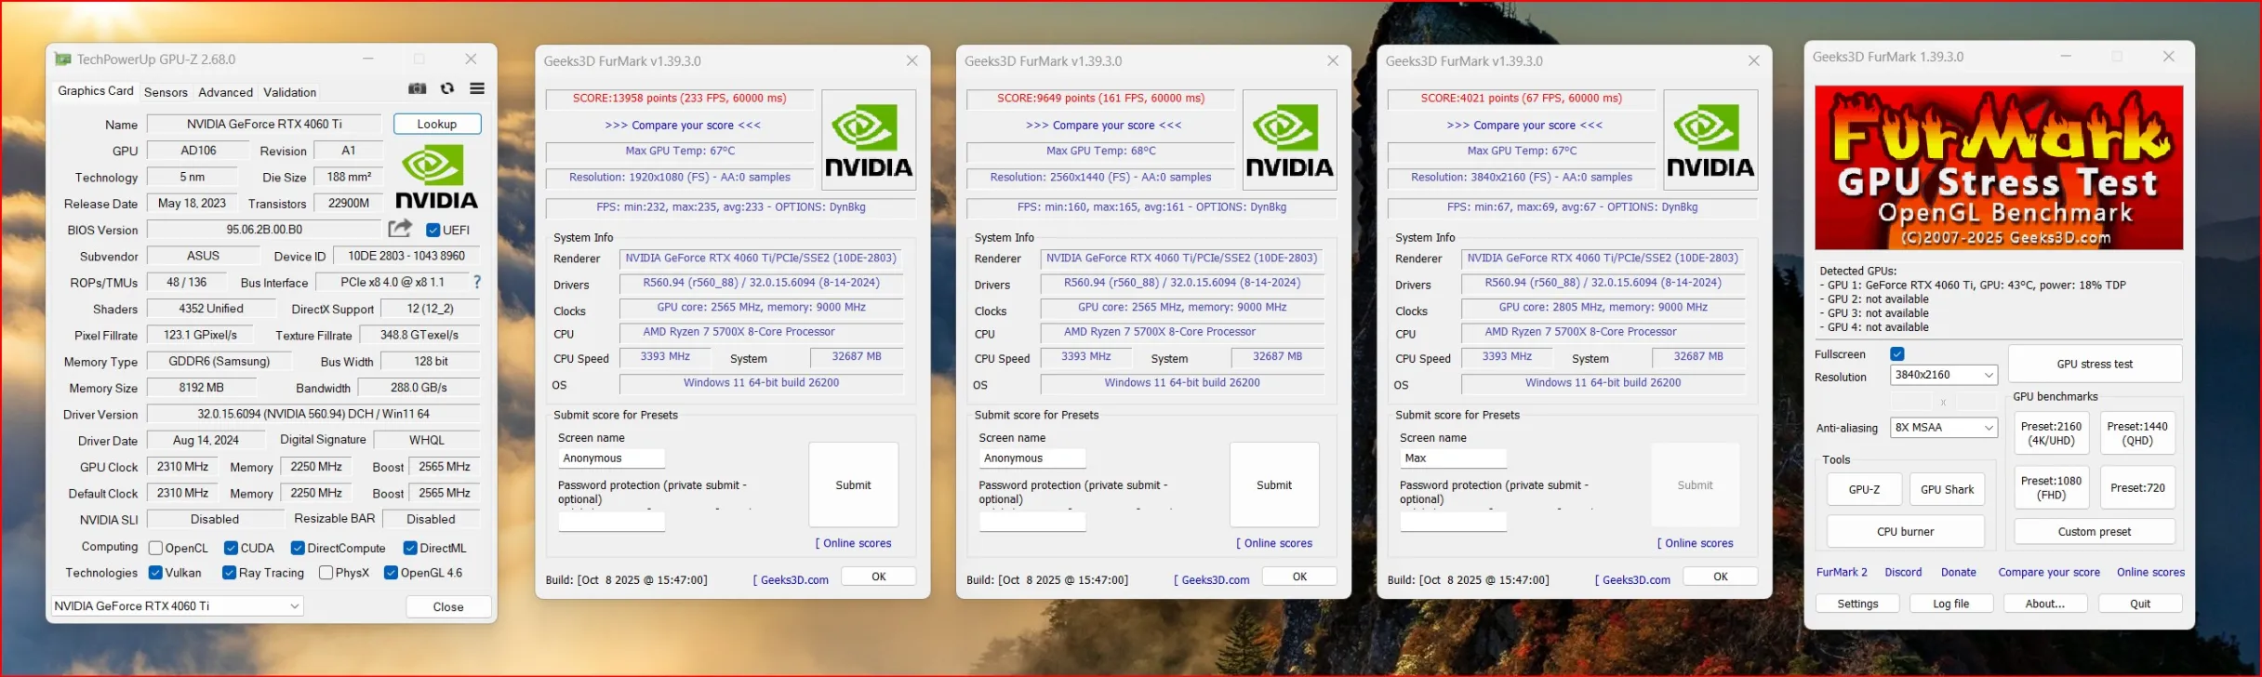Click the BIOS export share icon
2262x677 pixels.
coord(400,229)
